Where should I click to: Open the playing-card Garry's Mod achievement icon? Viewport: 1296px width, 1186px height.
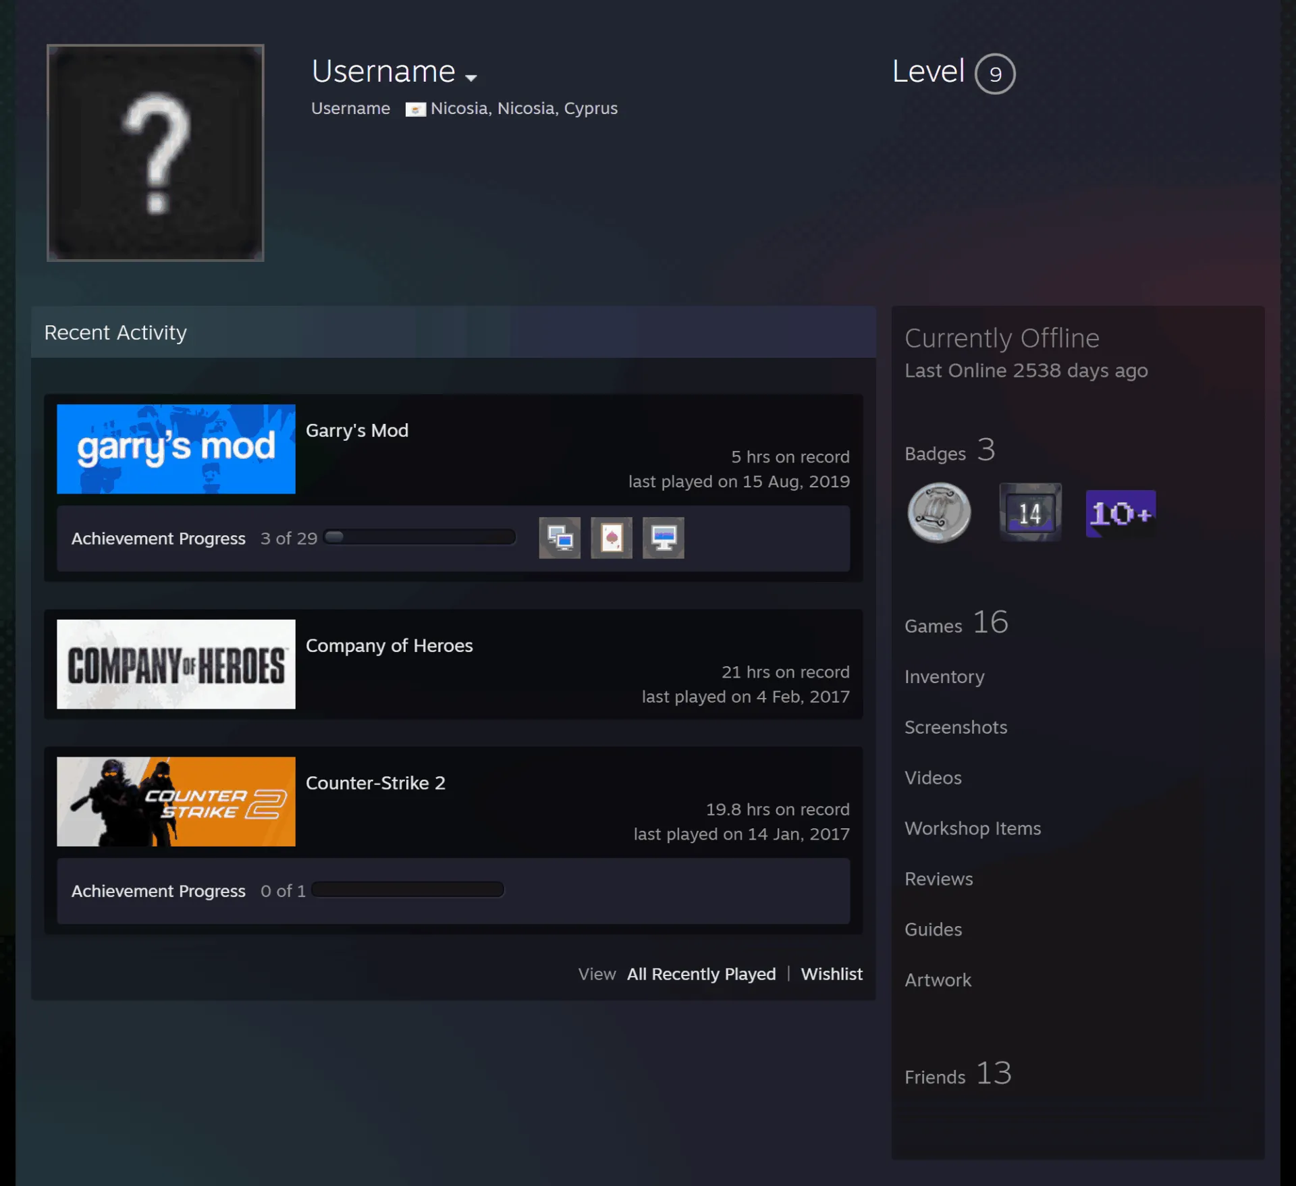pyautogui.click(x=612, y=538)
